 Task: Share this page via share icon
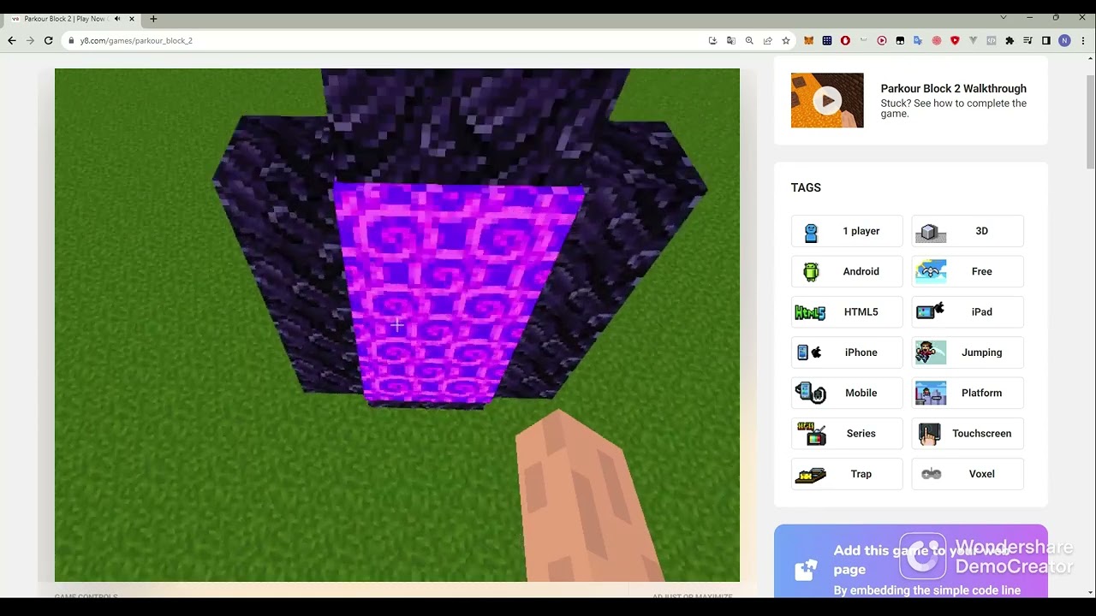[767, 40]
